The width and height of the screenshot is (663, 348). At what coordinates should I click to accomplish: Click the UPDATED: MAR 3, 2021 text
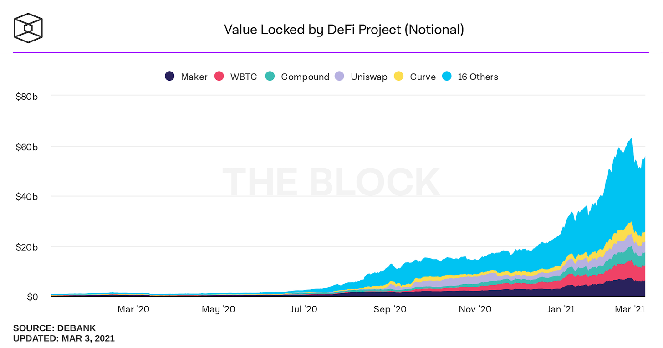64,338
